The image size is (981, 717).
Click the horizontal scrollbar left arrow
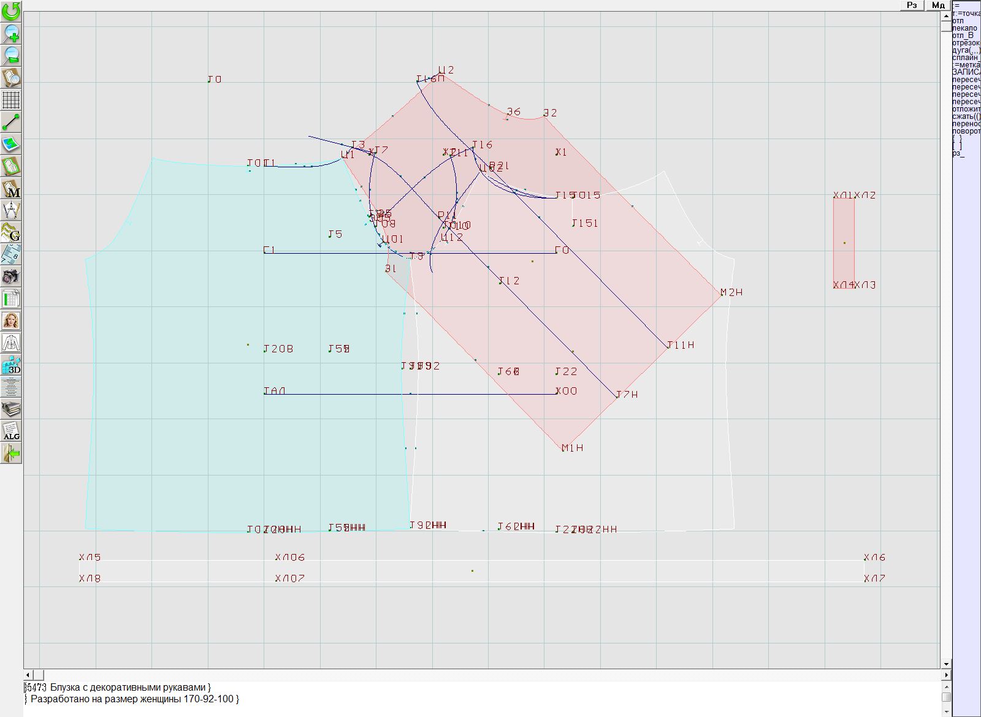pyautogui.click(x=28, y=675)
